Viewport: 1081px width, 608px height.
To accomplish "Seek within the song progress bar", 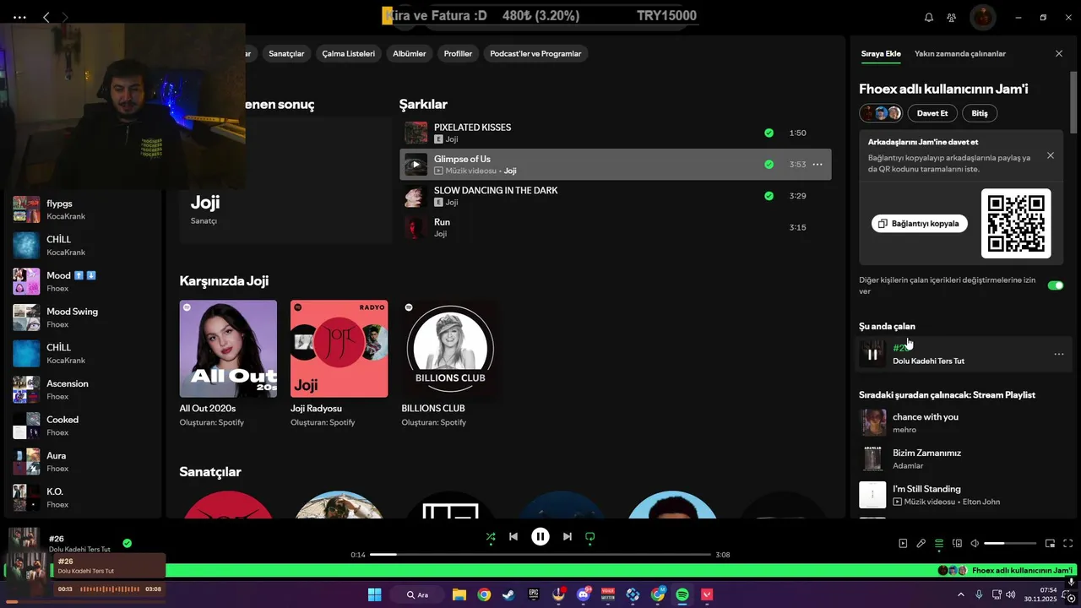I will click(540, 555).
